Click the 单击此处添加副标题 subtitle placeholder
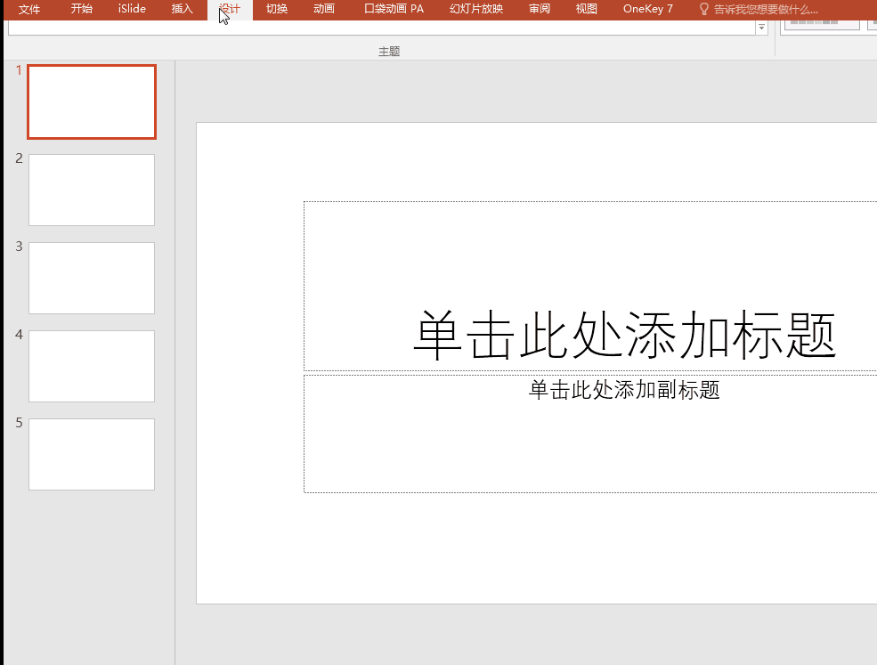Viewport: 877px width, 665px height. pyautogui.click(x=623, y=390)
